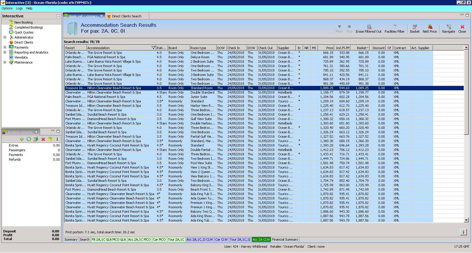
Task: Open the Logs menu
Action: [x=19, y=8]
